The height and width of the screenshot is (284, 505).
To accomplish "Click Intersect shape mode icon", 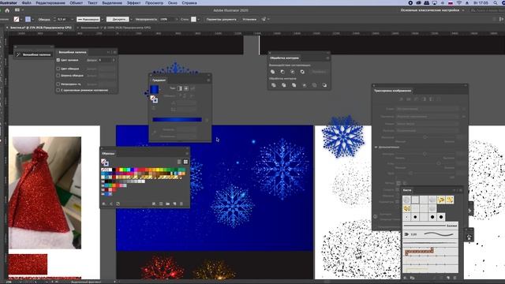I will (x=293, y=72).
